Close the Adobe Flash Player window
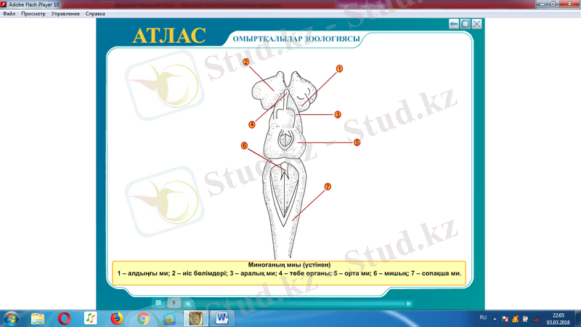Screen dimensions: 581x327 pyautogui.click(x=569, y=4)
